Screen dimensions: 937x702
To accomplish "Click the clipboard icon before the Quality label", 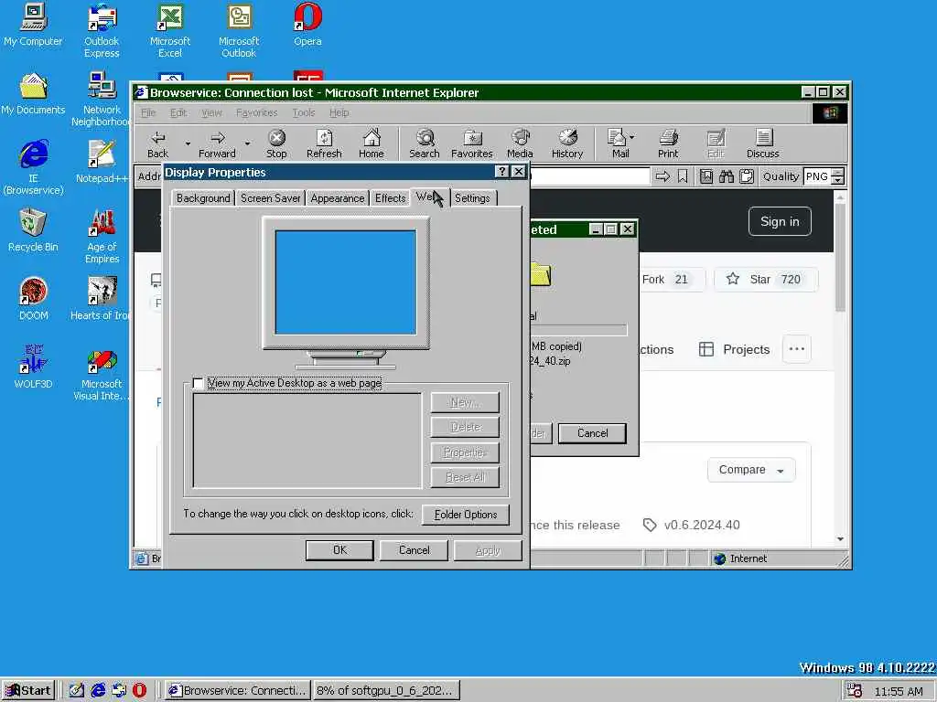I will [747, 176].
